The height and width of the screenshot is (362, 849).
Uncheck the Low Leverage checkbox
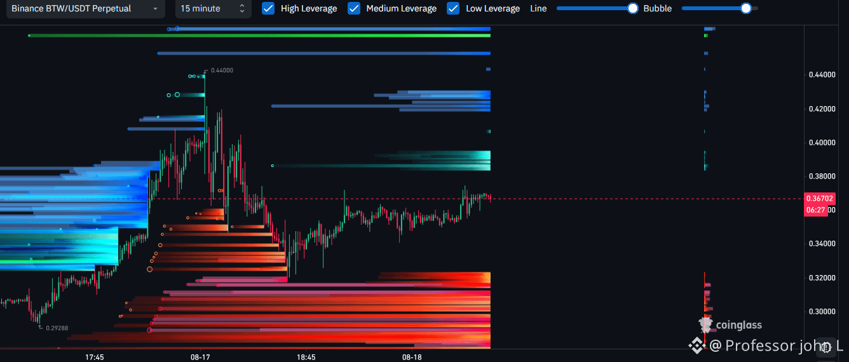click(x=453, y=8)
